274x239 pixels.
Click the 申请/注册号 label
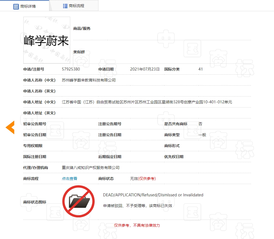[34, 69]
